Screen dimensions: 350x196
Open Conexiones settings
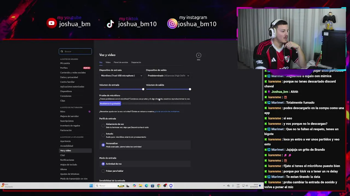point(66,96)
